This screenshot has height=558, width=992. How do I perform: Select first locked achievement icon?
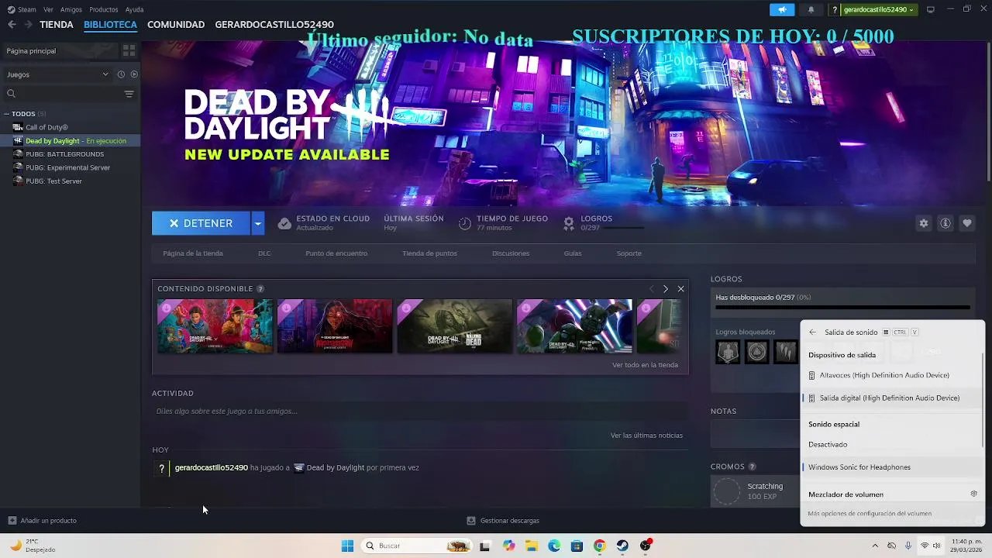click(728, 352)
